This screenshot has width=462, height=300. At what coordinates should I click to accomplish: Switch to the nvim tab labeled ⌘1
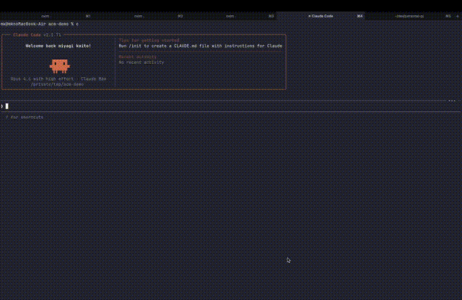(x=46, y=16)
